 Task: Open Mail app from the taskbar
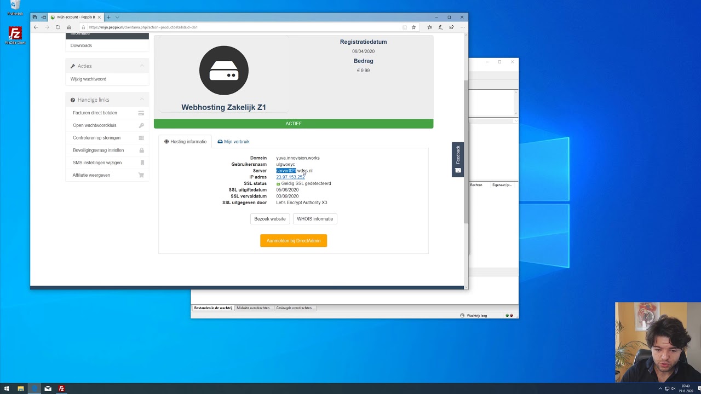coord(48,389)
